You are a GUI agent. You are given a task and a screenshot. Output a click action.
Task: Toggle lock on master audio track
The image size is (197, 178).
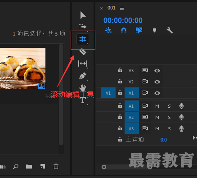pyautogui.click(x=120, y=140)
